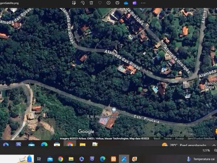
Task: Click the Google logo on the map
Action: click(x=86, y=132)
